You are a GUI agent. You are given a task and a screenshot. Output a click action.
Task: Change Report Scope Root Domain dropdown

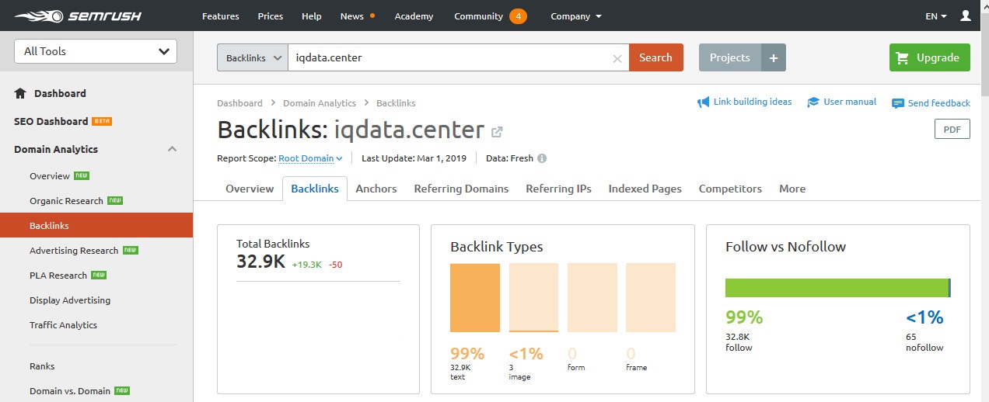310,158
